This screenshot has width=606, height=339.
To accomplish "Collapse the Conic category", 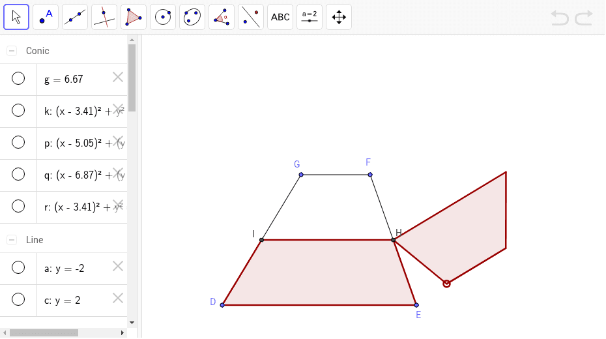I will [12, 51].
